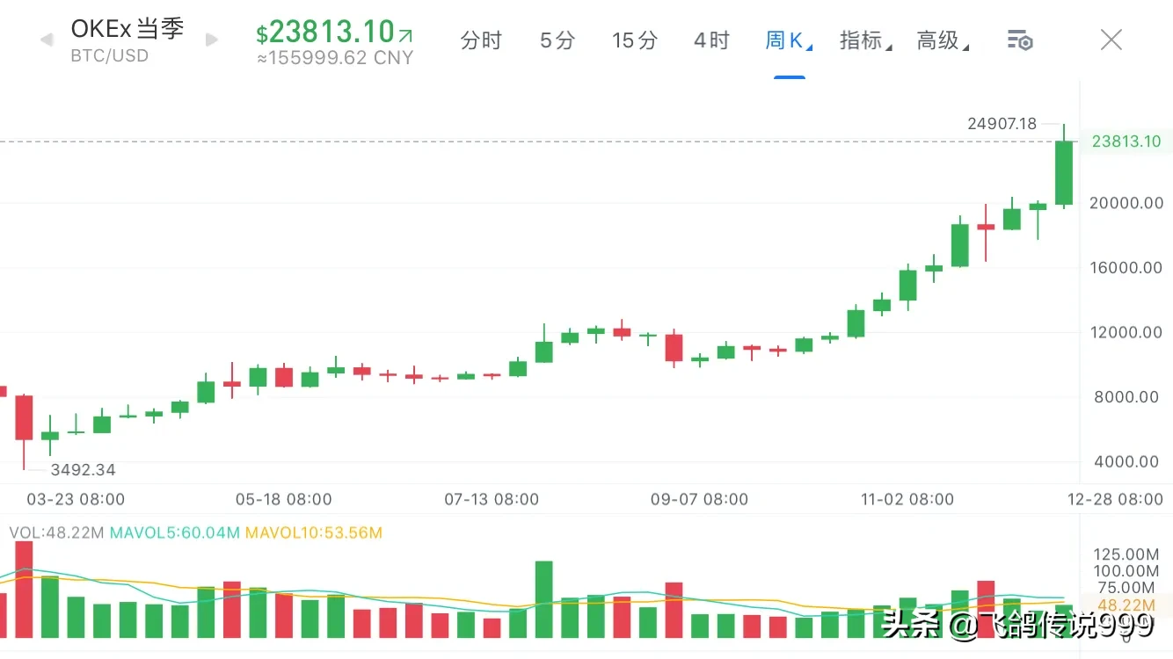
Task: Select the 15分 timeframe tab
Action: tap(635, 40)
